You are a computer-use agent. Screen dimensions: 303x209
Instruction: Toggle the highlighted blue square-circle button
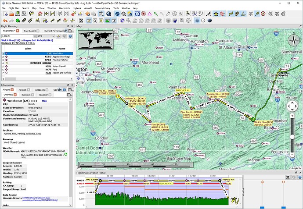(137, 14)
